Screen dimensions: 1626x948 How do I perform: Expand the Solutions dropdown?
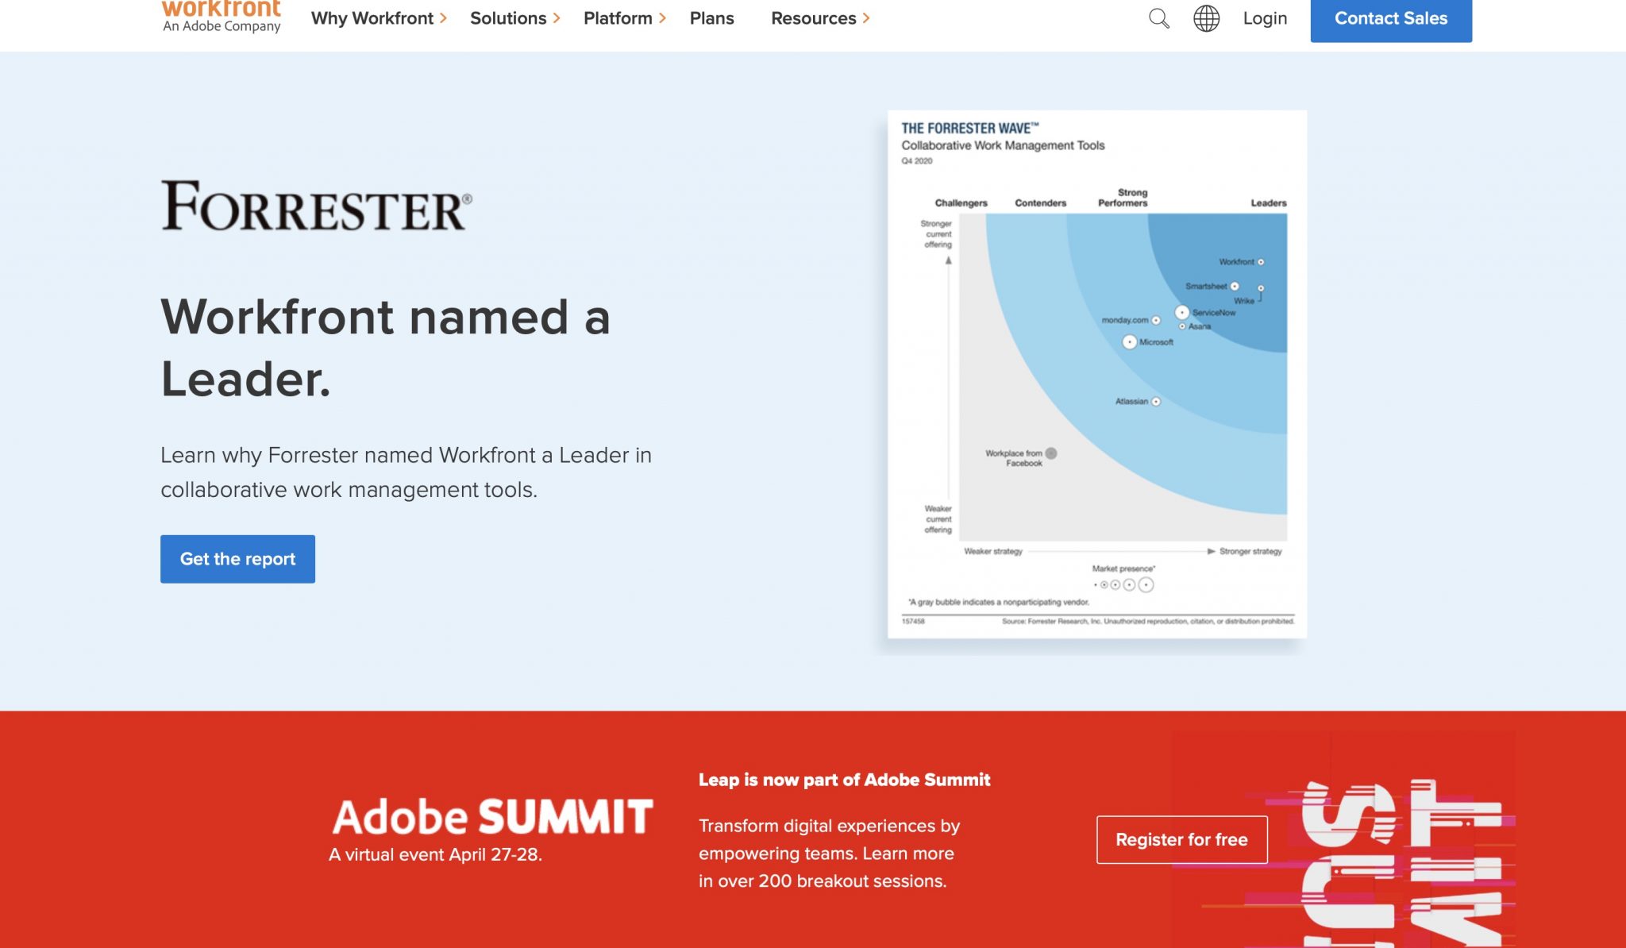[514, 18]
